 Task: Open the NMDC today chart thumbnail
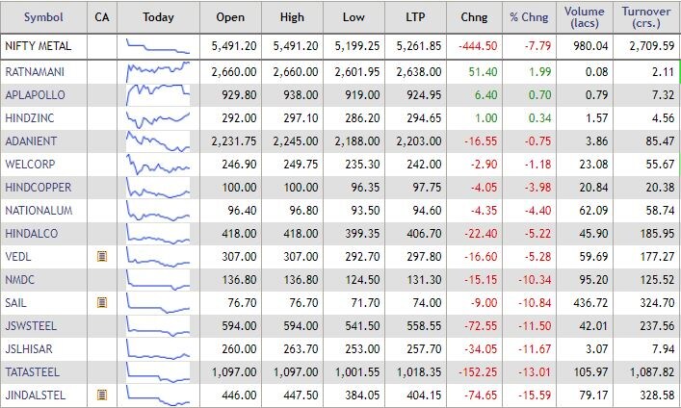click(x=157, y=279)
